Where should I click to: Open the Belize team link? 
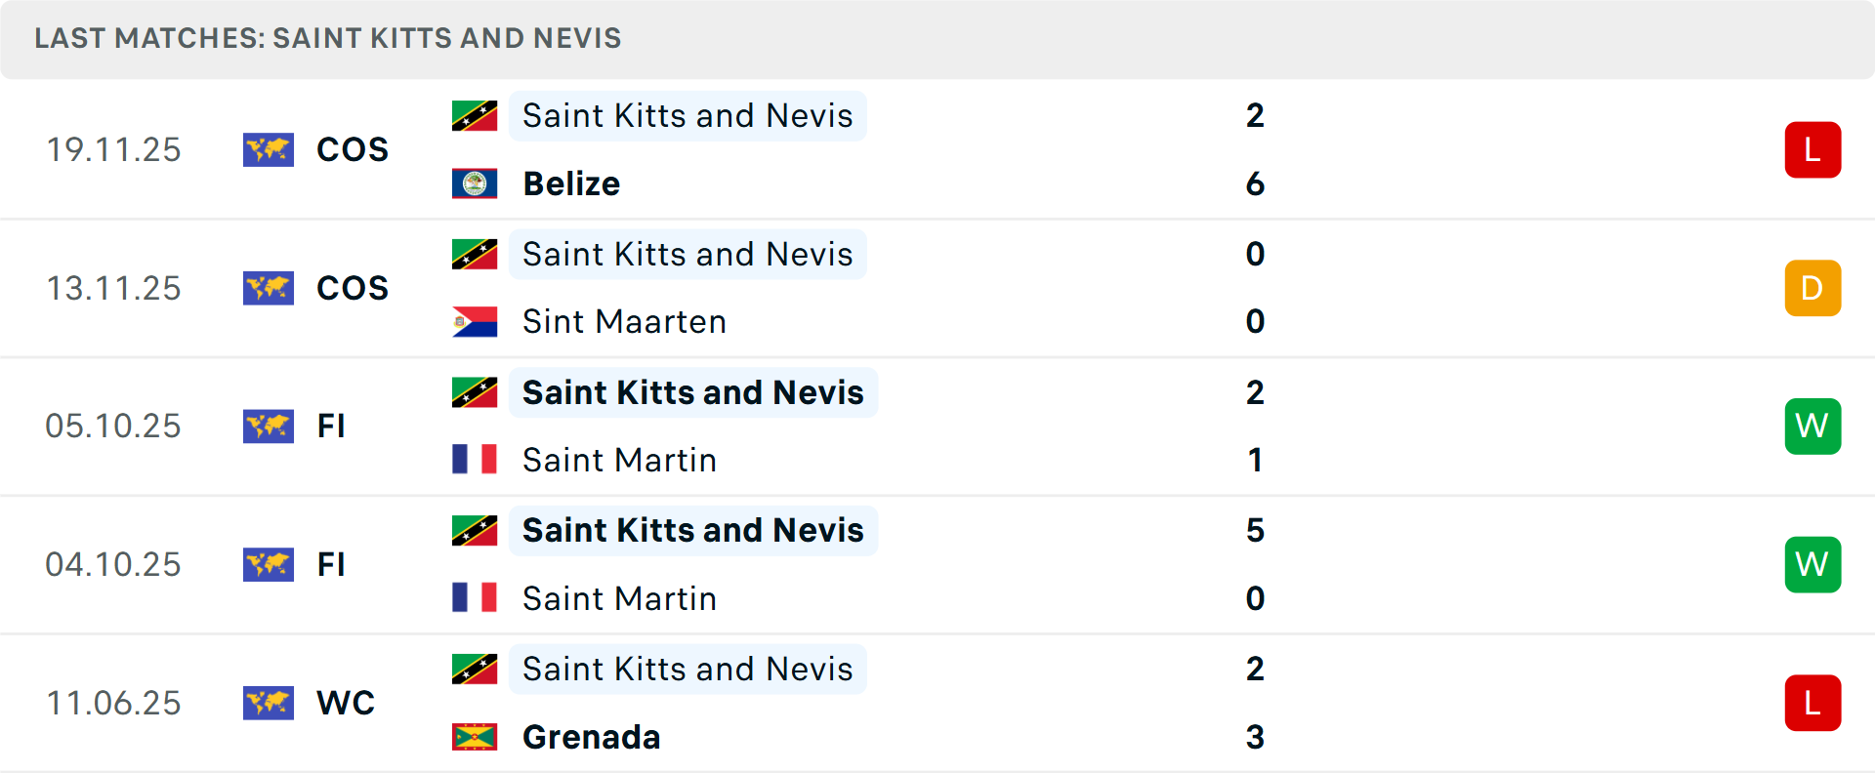click(x=571, y=183)
